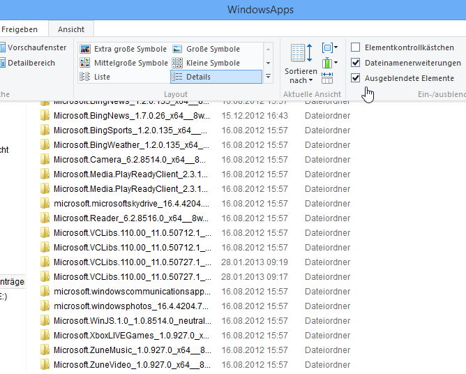Enable Elementkontrollkästchen checkbox
Viewport: 466px width, 374px height.
(356, 47)
